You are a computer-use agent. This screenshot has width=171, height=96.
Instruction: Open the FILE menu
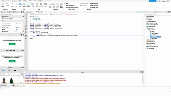2,1
